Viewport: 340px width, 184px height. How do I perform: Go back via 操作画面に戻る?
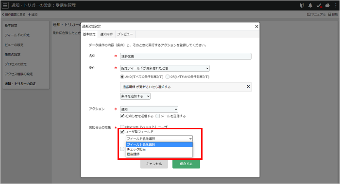point(14,15)
